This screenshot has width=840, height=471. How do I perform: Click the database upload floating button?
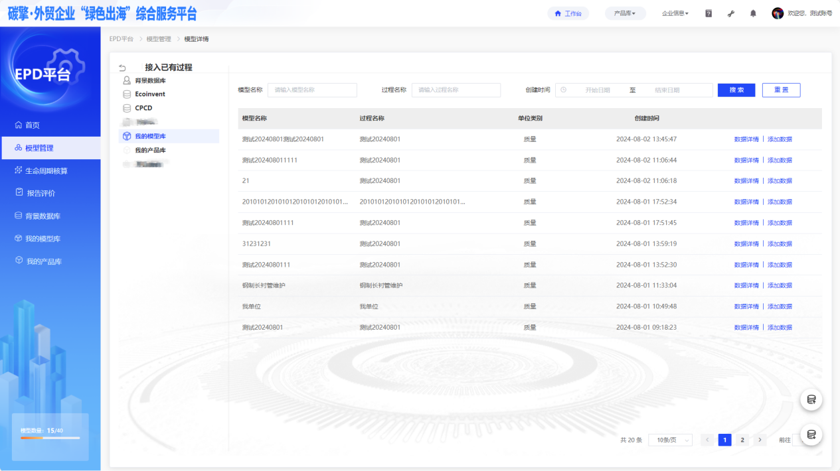click(811, 399)
